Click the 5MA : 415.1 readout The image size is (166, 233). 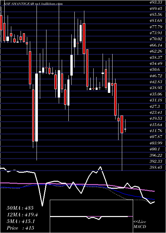pyautogui.click(x=21, y=221)
